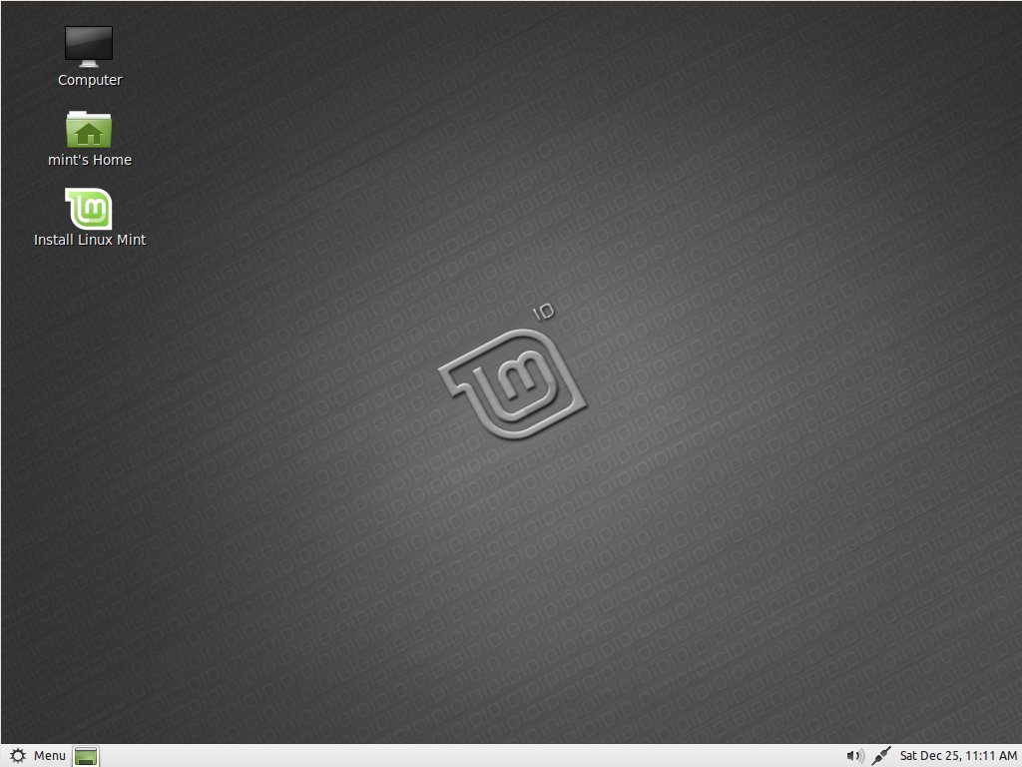The width and height of the screenshot is (1022, 767).
Task: Click the "Install Linux Mint" label text
Action: (x=90, y=240)
